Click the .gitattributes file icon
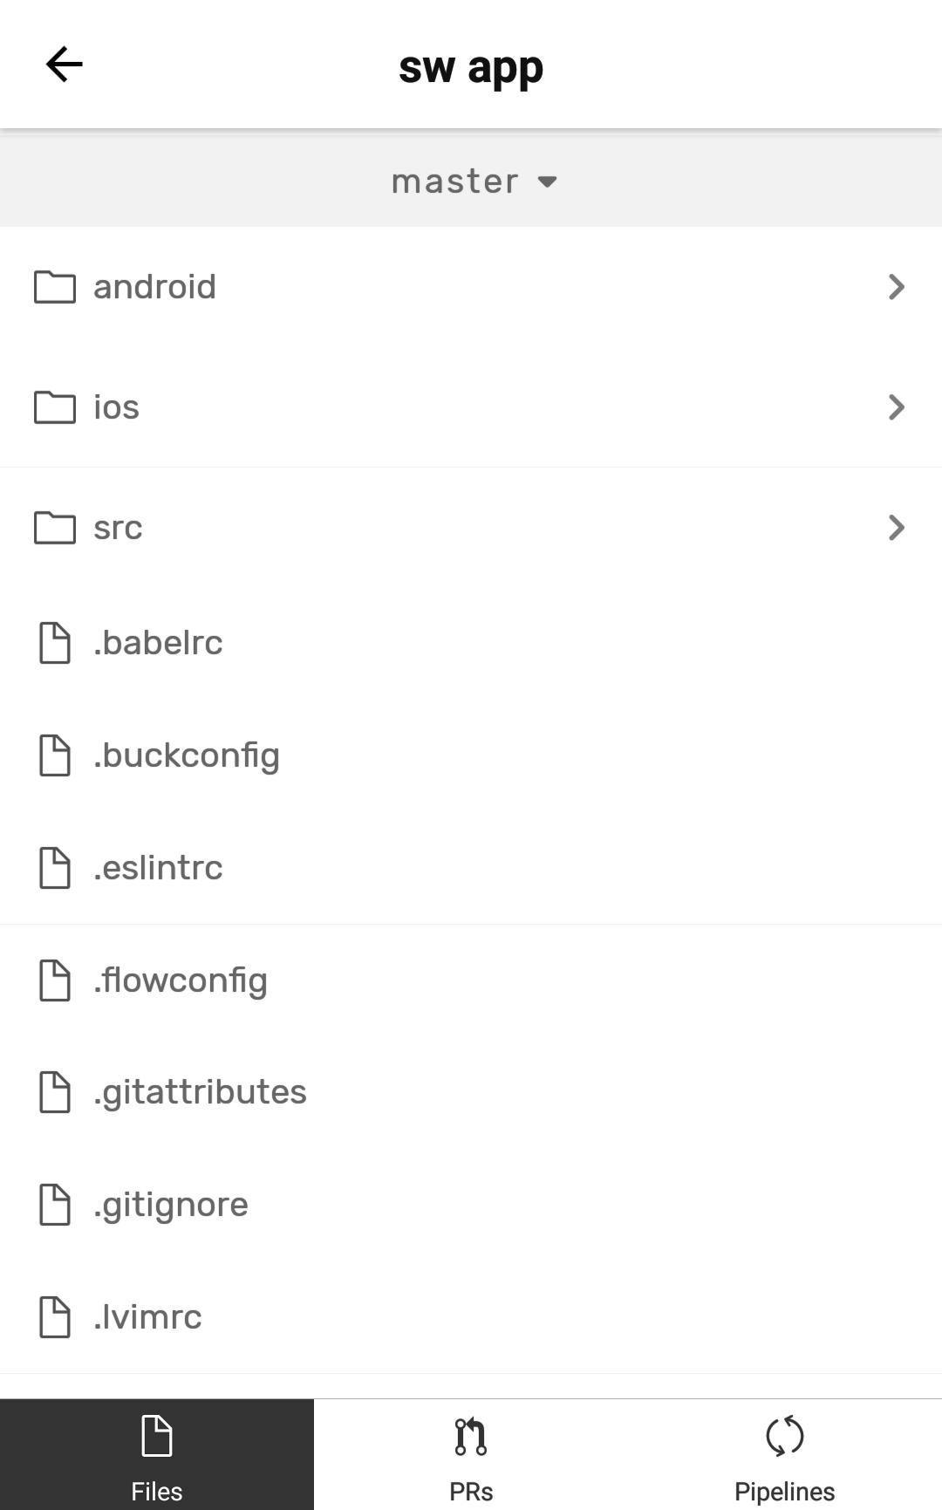The image size is (942, 1510). click(54, 1092)
